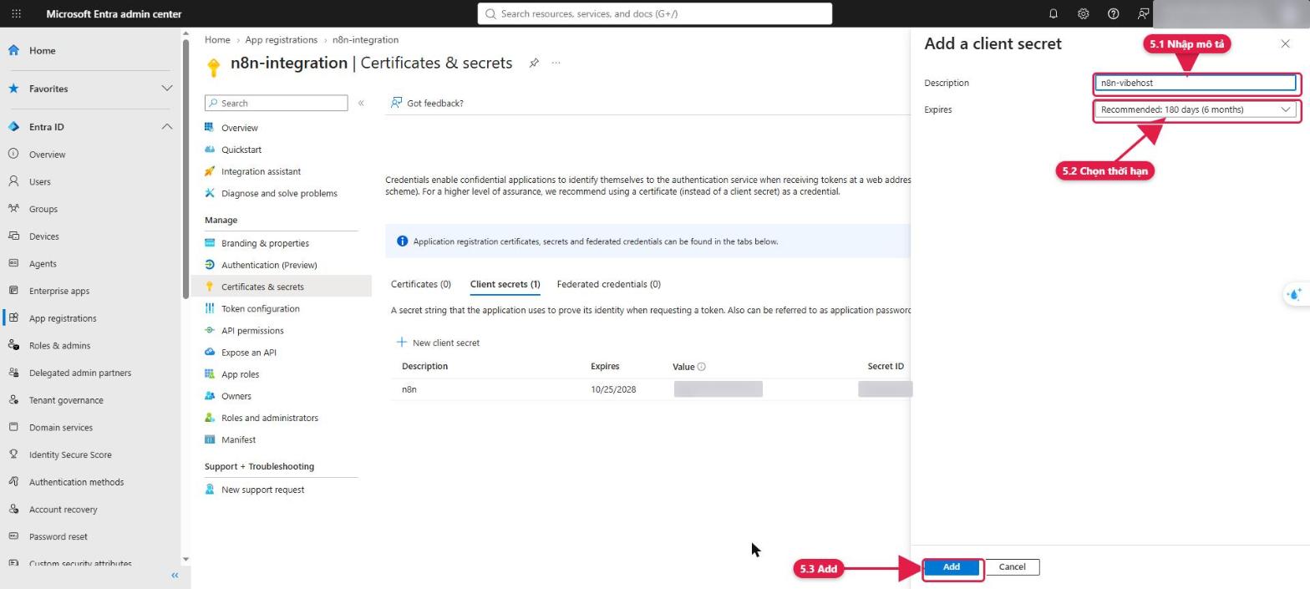
Task: Click the top search resources bar
Action: [655, 13]
